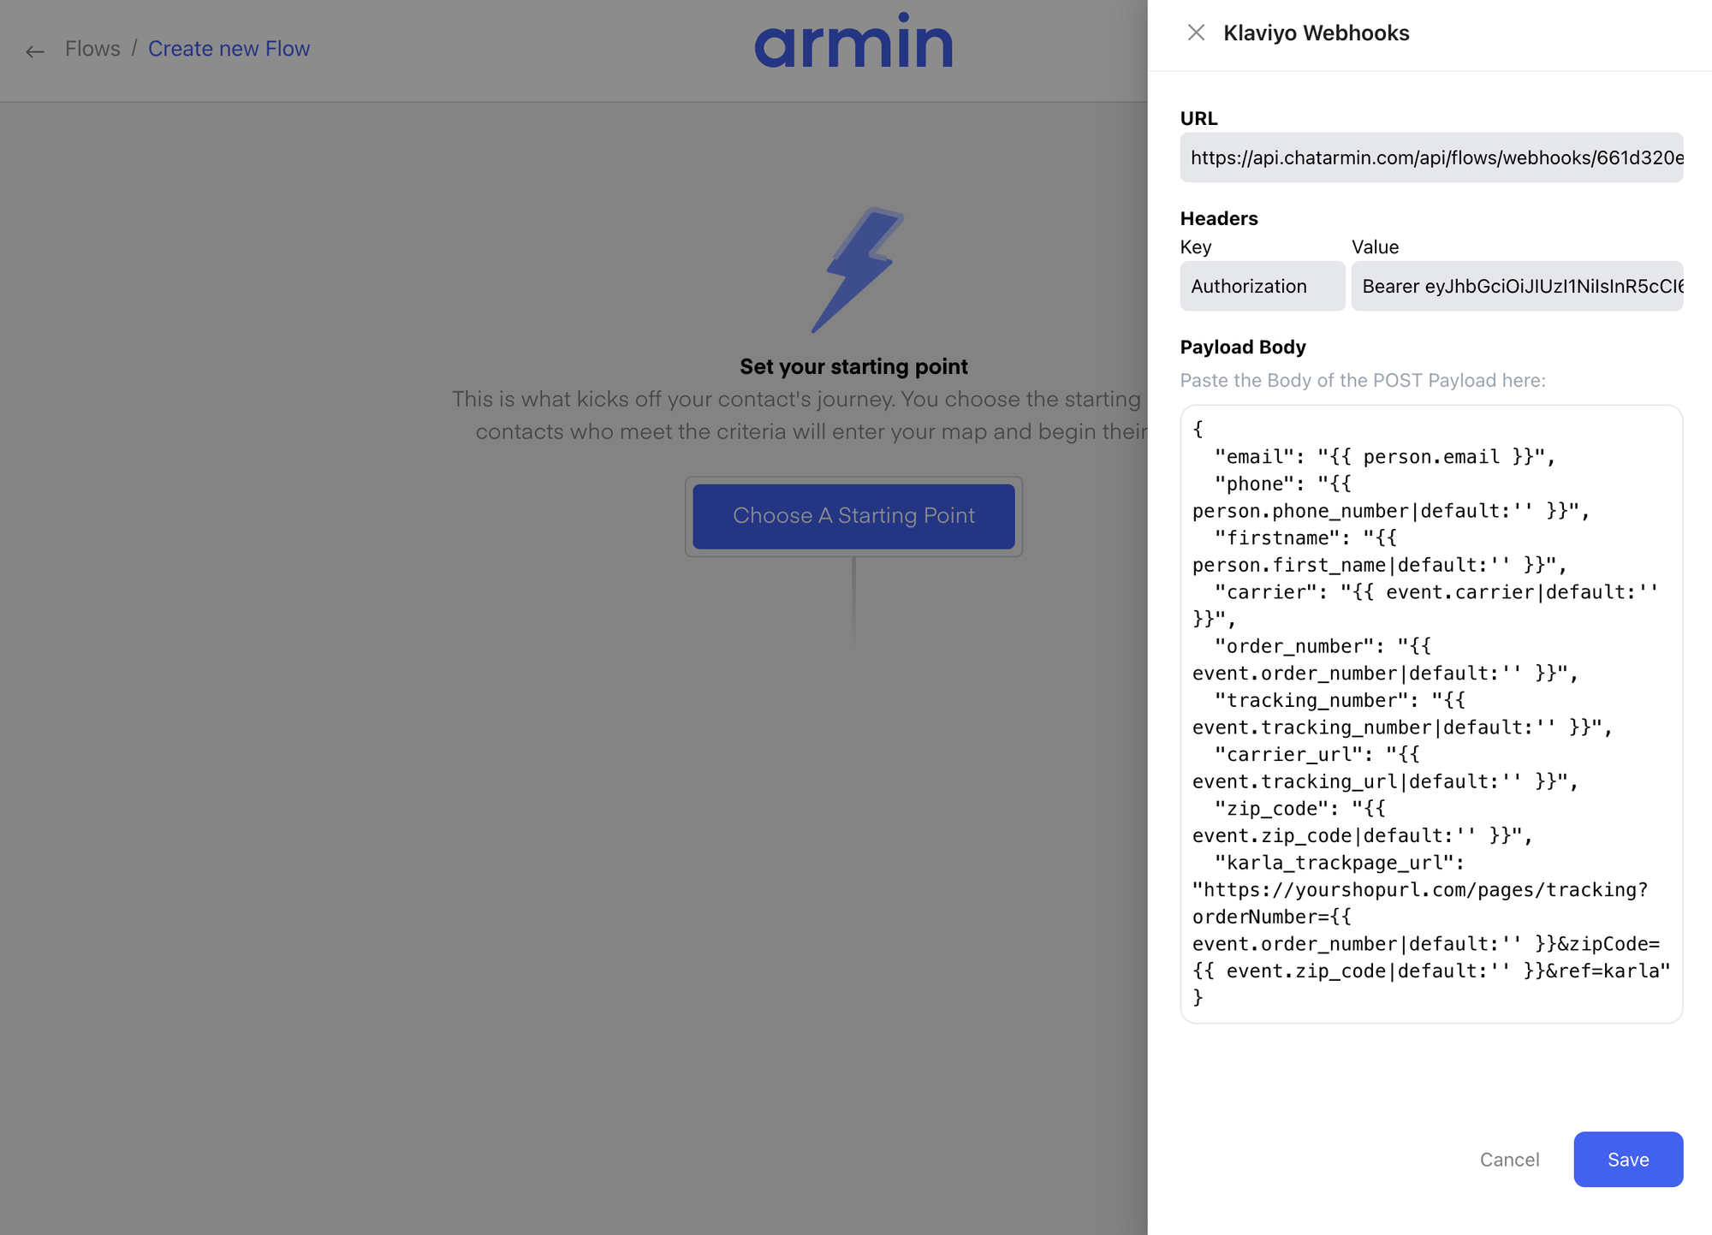The image size is (1712, 1235).
Task: Click the Set your starting point heading
Action: [x=853, y=366]
